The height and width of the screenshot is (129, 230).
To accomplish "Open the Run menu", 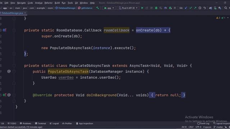I will coord(64,3).
